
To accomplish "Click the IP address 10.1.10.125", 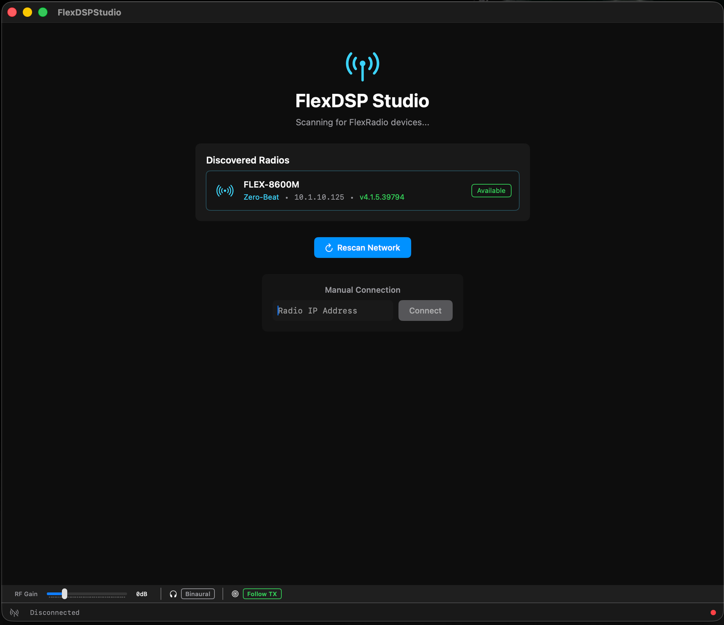I will pos(319,197).
